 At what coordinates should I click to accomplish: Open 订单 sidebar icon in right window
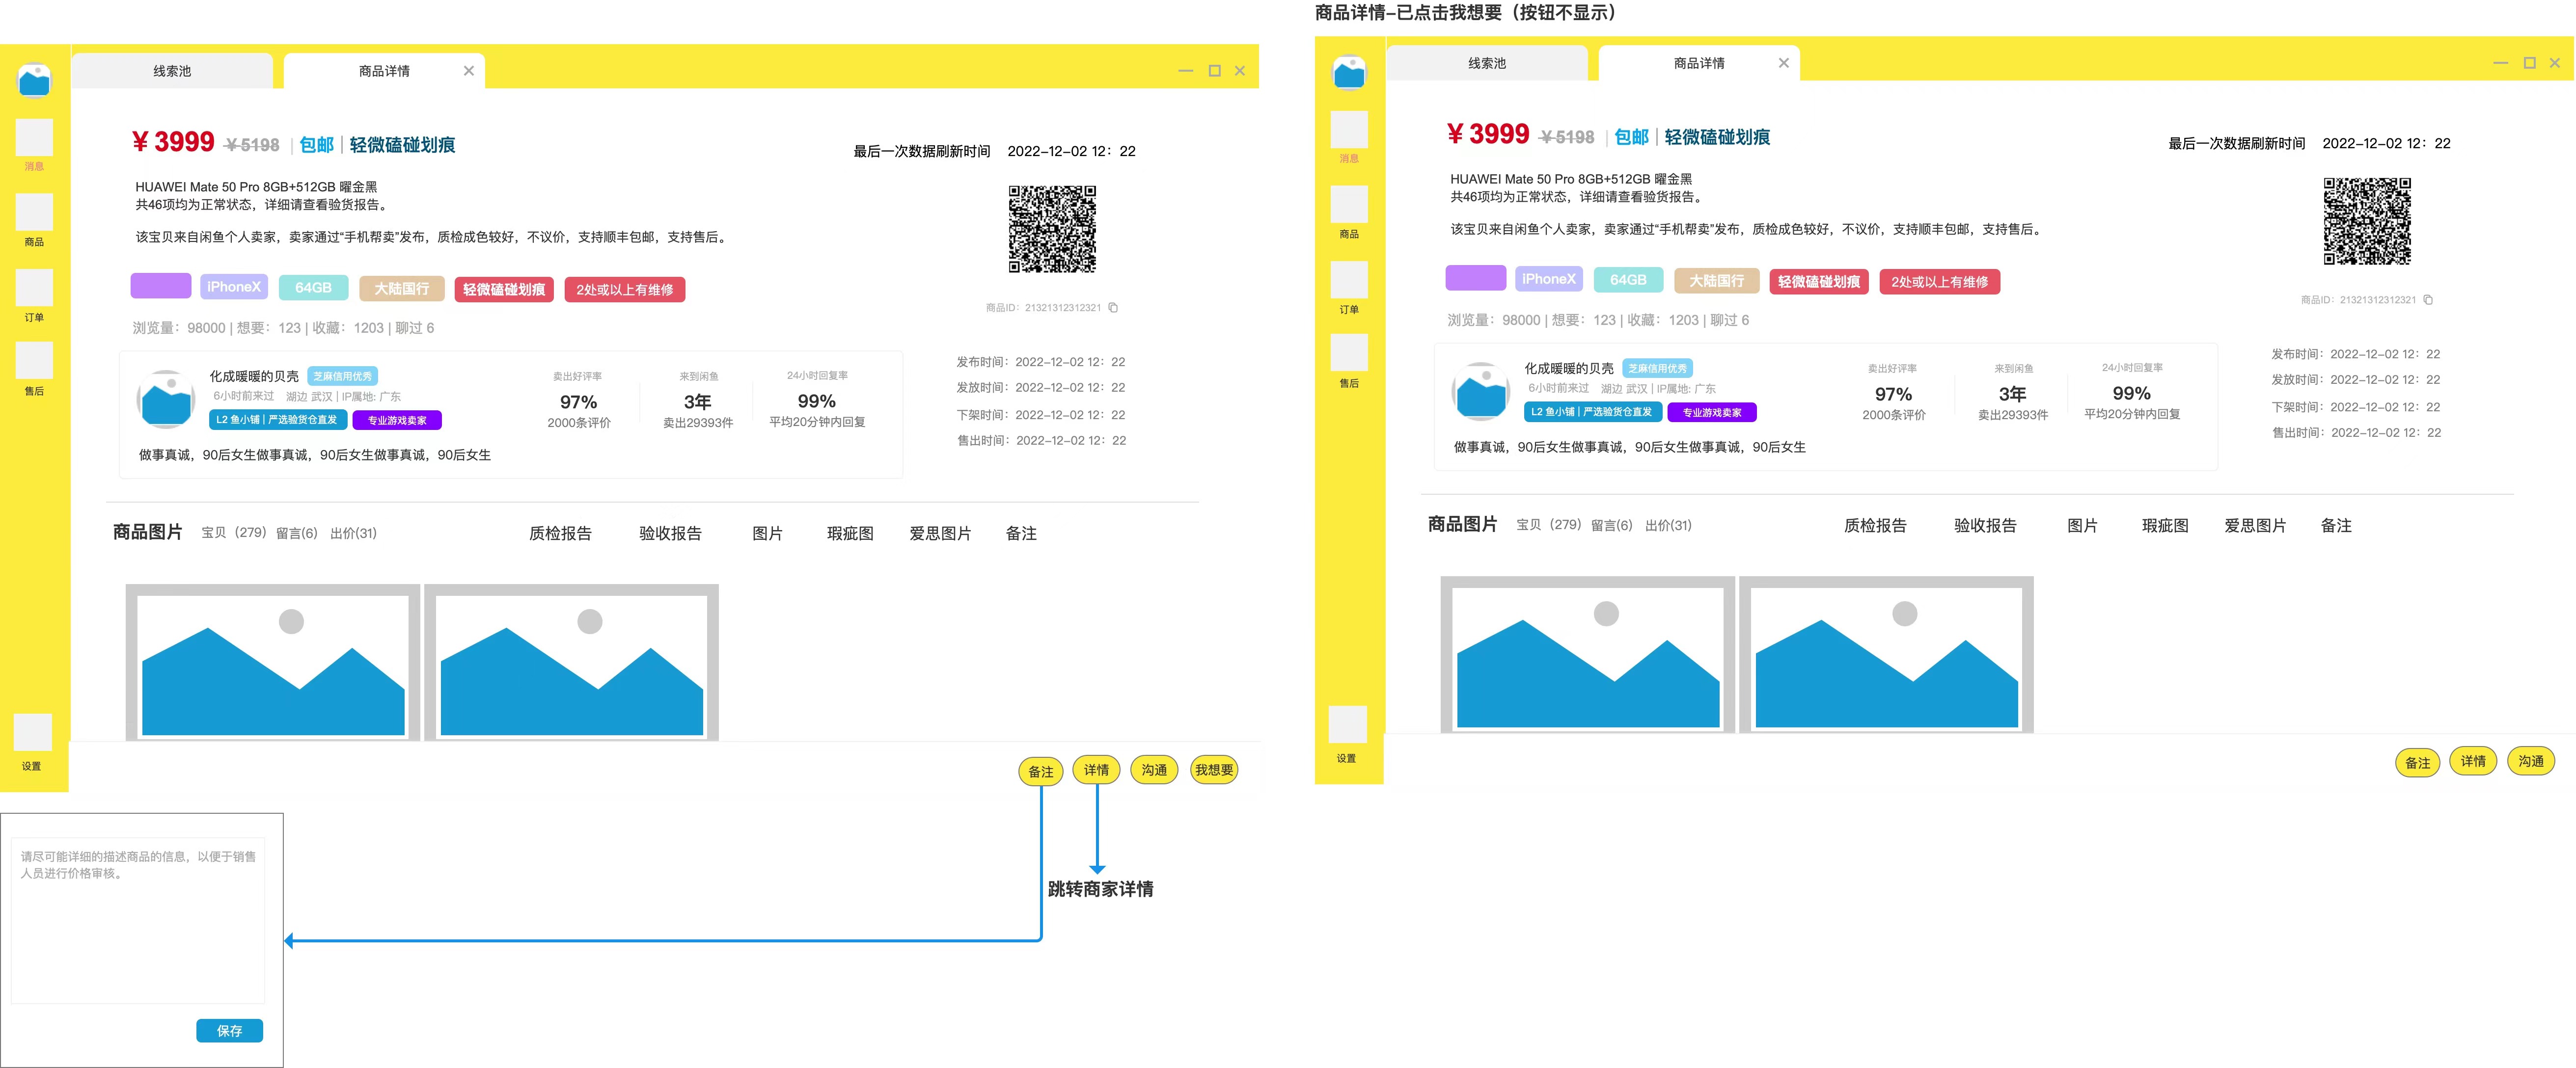pos(1349,280)
